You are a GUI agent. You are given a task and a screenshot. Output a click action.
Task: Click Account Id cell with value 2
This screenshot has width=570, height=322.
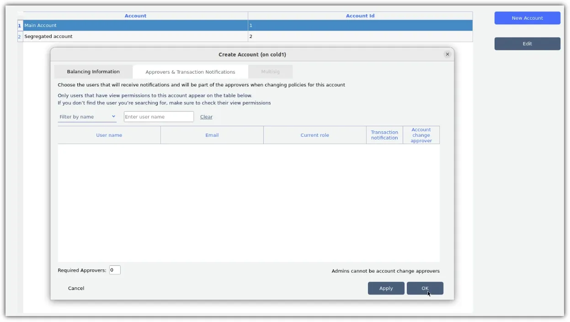click(x=360, y=37)
